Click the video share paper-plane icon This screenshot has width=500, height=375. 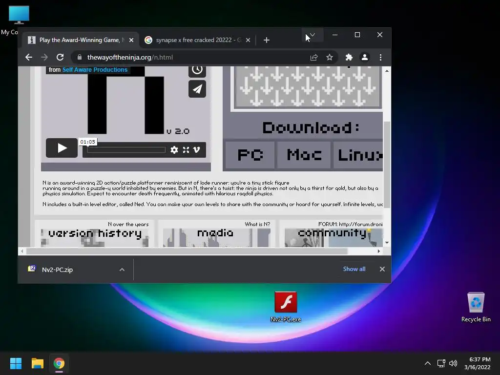click(x=197, y=89)
